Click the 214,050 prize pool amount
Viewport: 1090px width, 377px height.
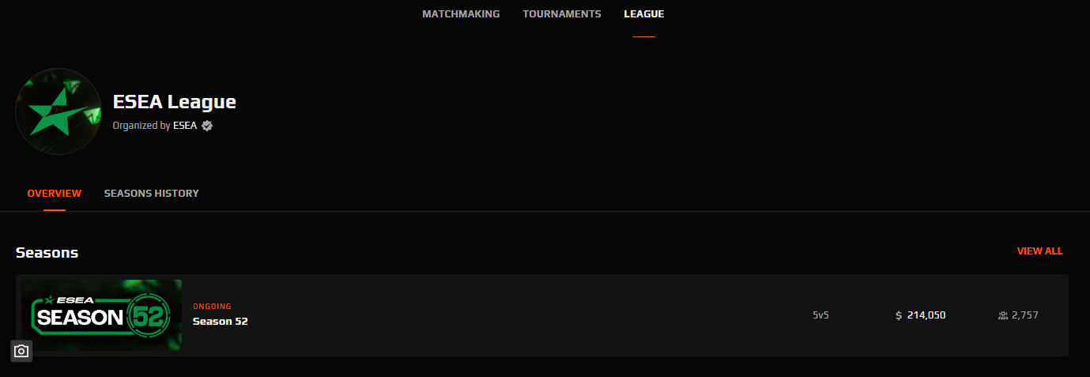pyautogui.click(x=926, y=315)
